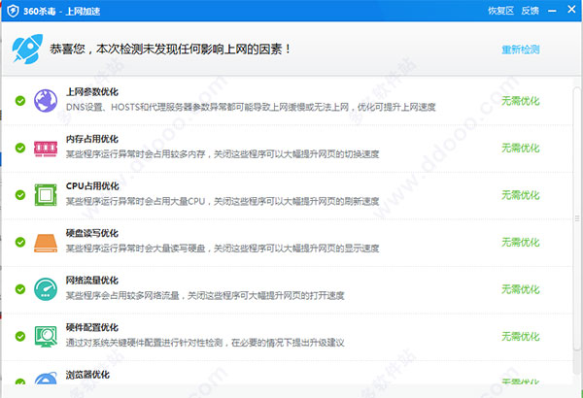
Task: Click the speedometer icon for 网络流量优化
Action: click(x=46, y=289)
